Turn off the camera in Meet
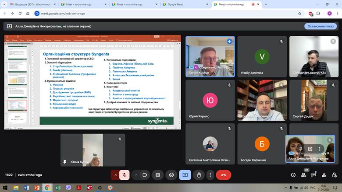The height and width of the screenshot is (192, 342). click(145, 175)
